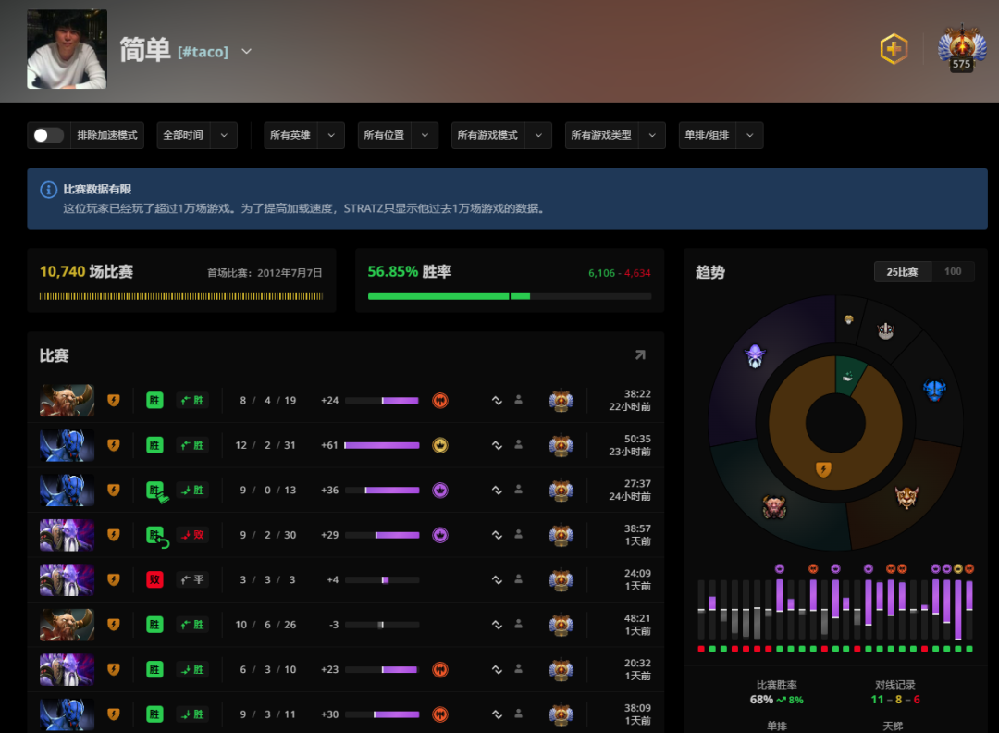The height and width of the screenshot is (733, 999).
Task: Click the player name 简单
Action: point(145,50)
